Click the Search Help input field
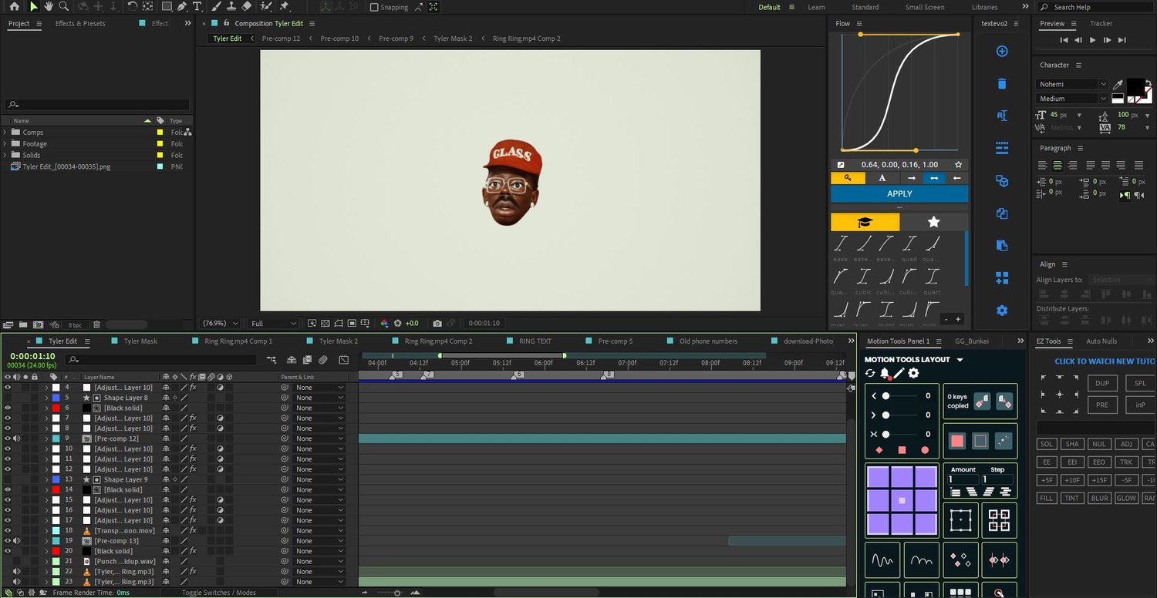1157x598 pixels. click(1095, 7)
